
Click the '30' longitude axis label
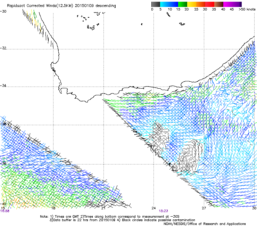(254, 208)
